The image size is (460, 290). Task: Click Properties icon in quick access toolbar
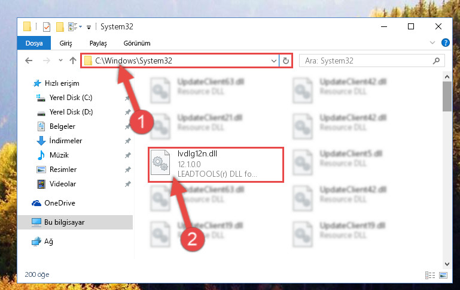coord(47,27)
